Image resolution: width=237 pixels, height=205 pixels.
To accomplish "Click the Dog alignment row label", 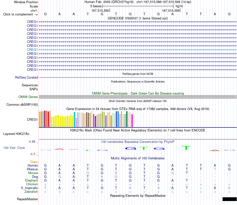I will 35,177.
